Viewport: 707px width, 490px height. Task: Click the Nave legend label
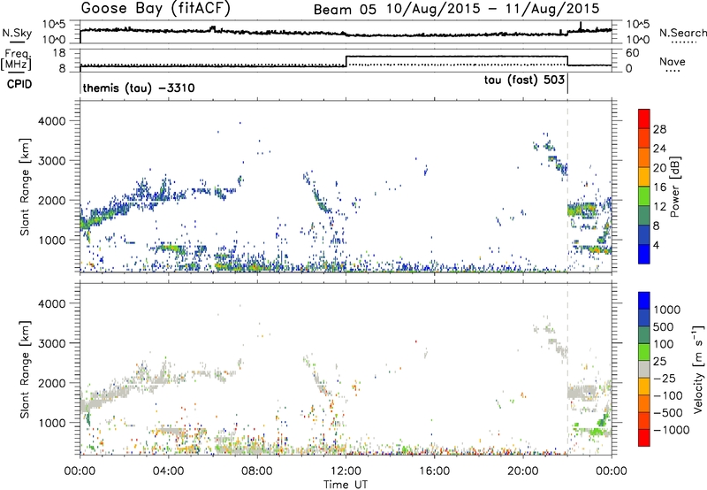pyautogui.click(x=673, y=61)
